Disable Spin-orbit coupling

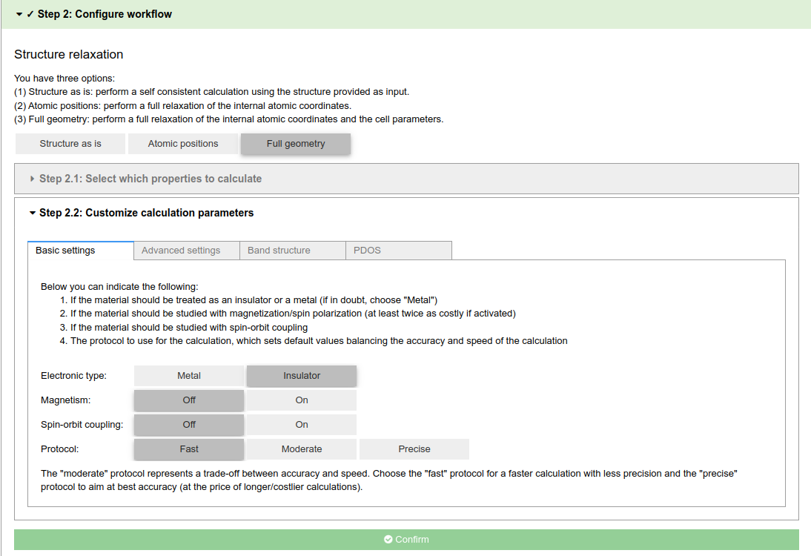pyautogui.click(x=188, y=425)
